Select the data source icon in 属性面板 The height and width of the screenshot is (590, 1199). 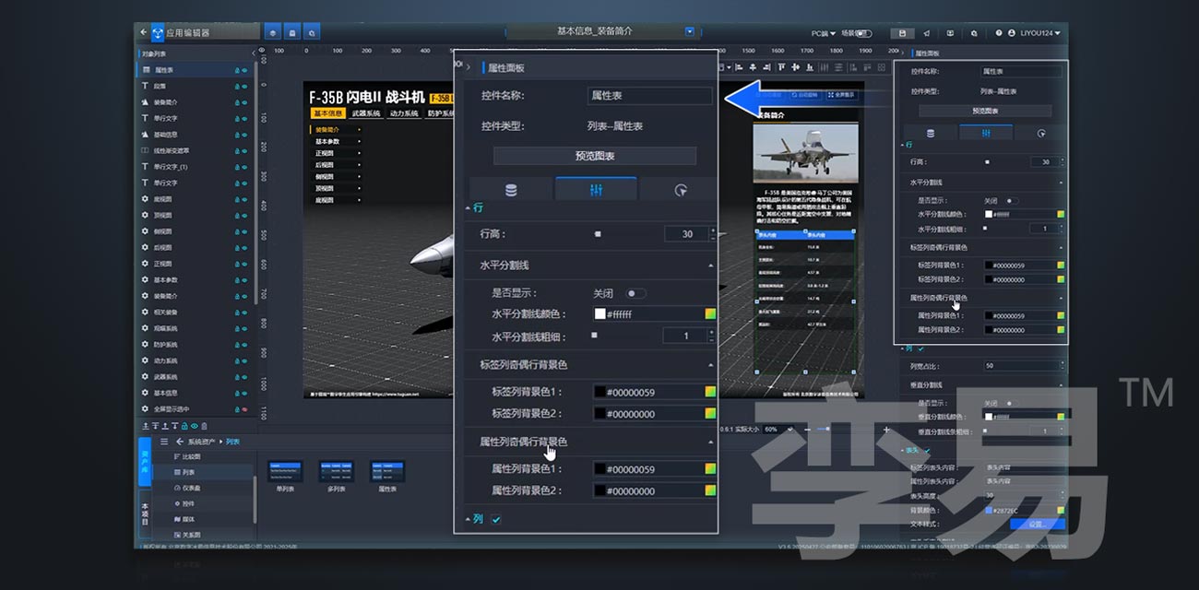(x=510, y=188)
